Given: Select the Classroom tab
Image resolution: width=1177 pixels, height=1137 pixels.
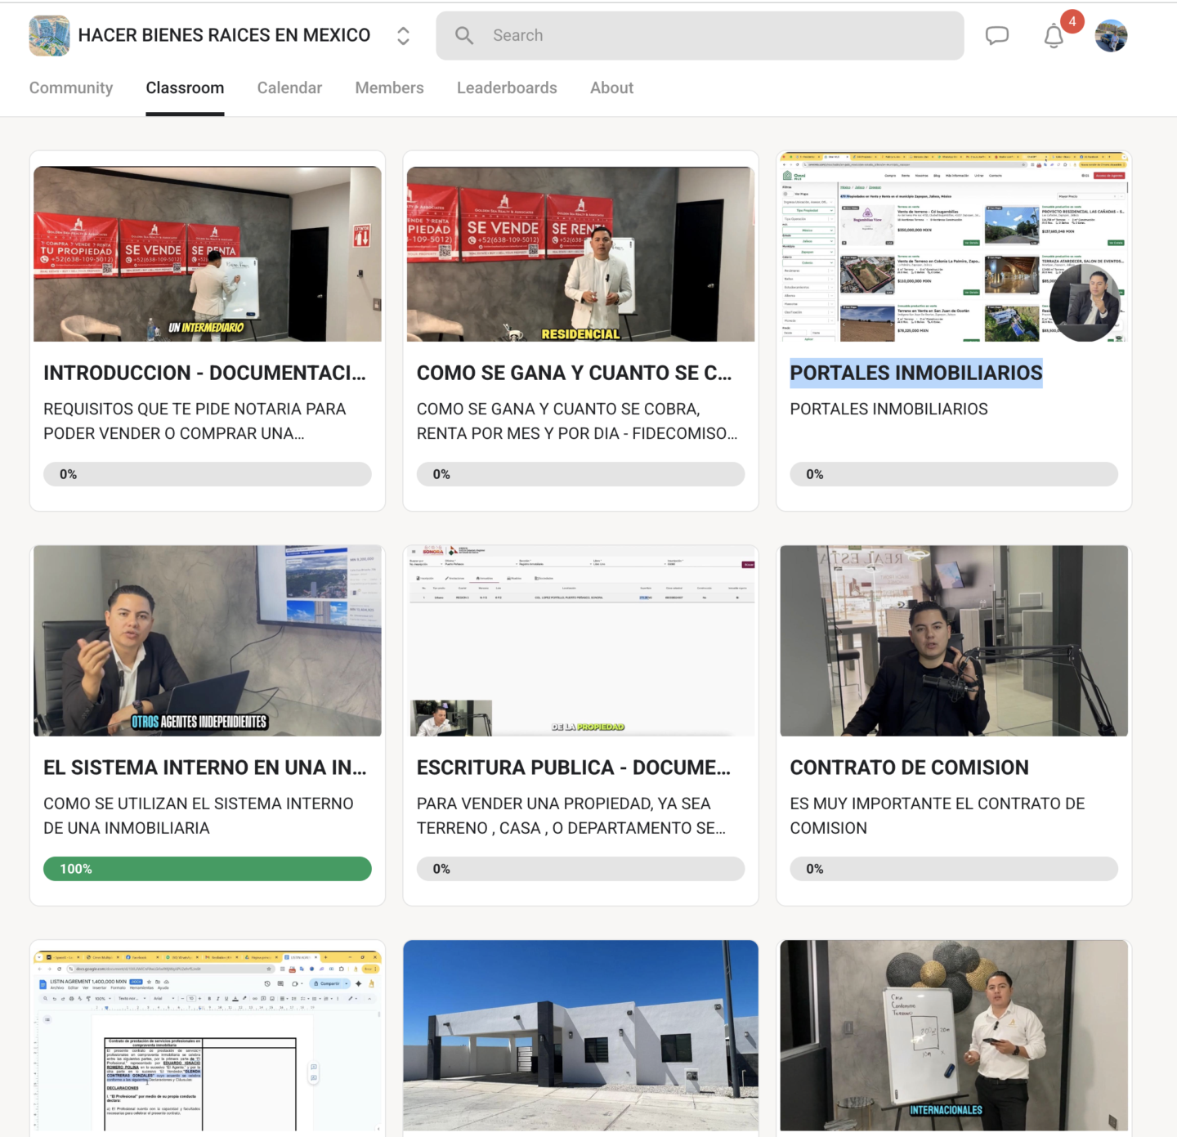Looking at the screenshot, I should tap(185, 87).
